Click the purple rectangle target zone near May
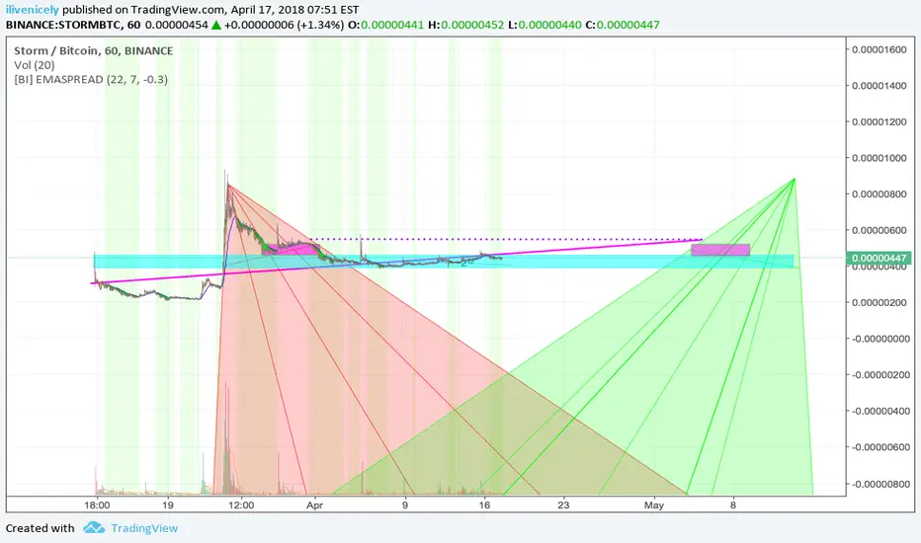921x543 pixels. (x=720, y=250)
